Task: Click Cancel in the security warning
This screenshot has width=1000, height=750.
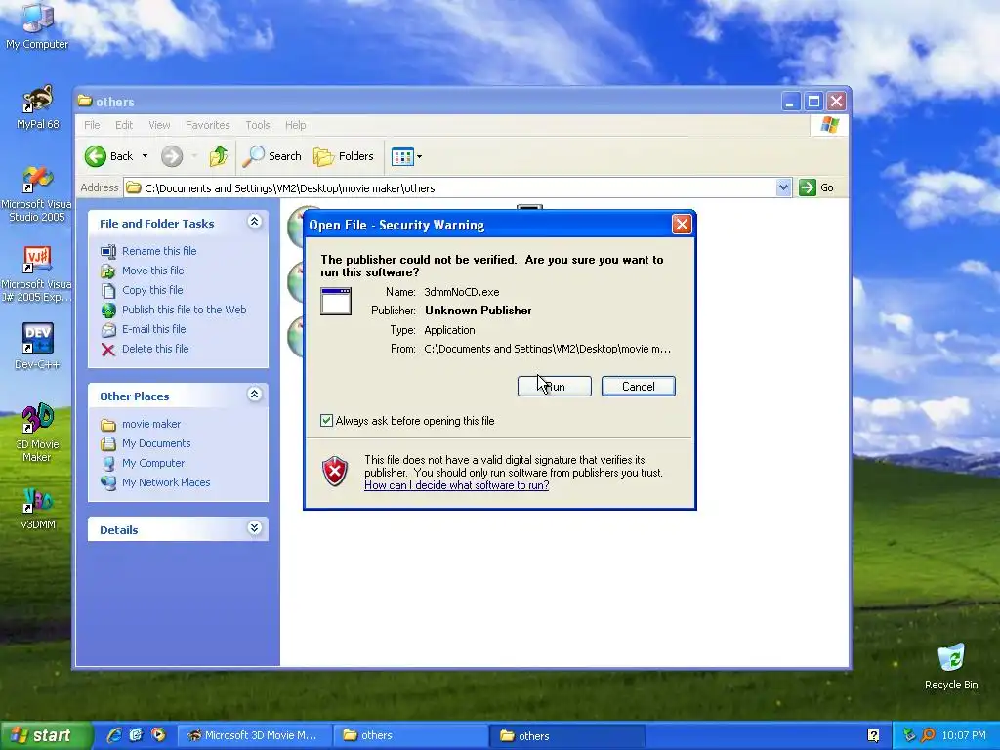Action: point(639,387)
